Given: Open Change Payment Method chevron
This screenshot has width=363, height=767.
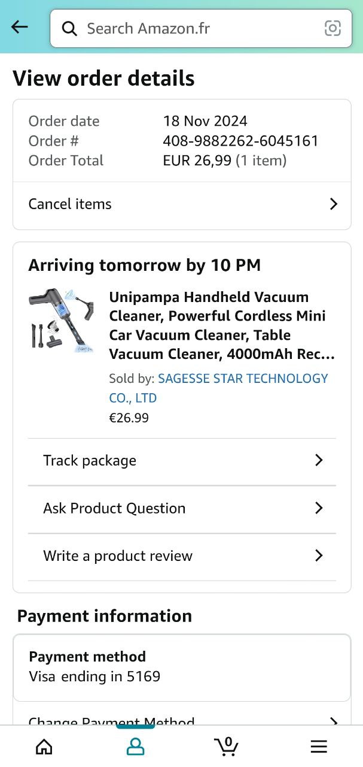Looking at the screenshot, I should pyautogui.click(x=334, y=721).
